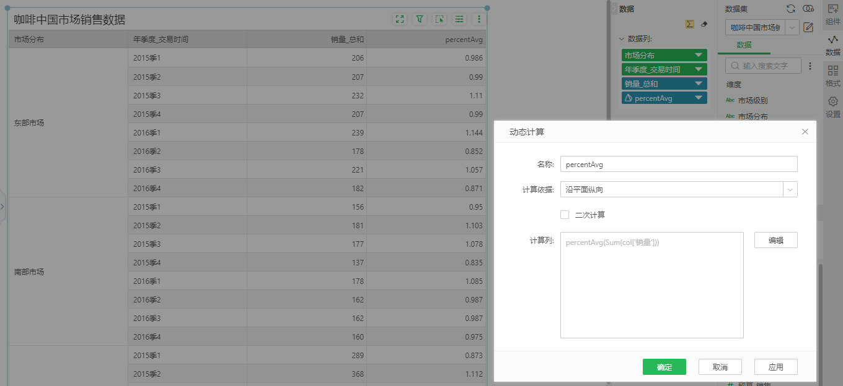843x386 pixels.
Task: Expand the percentAvg column dropdown arrow
Action: click(699, 98)
